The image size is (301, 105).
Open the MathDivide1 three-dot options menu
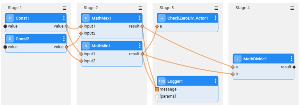coord(292,59)
